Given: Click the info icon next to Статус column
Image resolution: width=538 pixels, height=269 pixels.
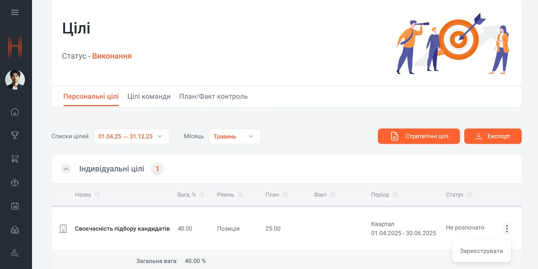Looking at the screenshot, I should [470, 195].
